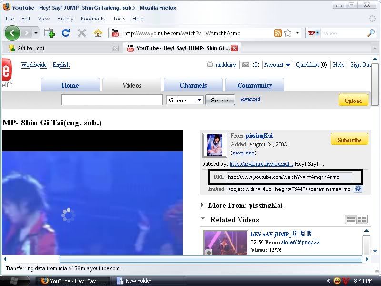Open the Videos search type dropdown
381x286 pixels.
[x=185, y=100]
